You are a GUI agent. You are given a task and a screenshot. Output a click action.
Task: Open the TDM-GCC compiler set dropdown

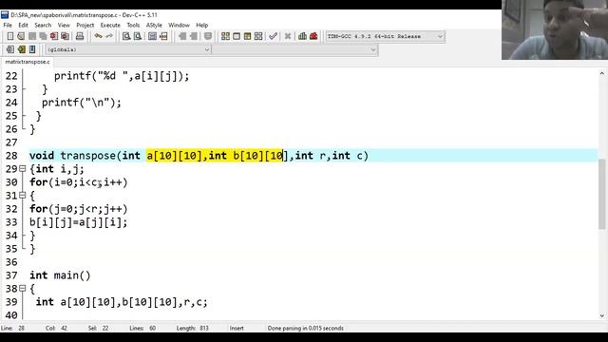pos(385,36)
